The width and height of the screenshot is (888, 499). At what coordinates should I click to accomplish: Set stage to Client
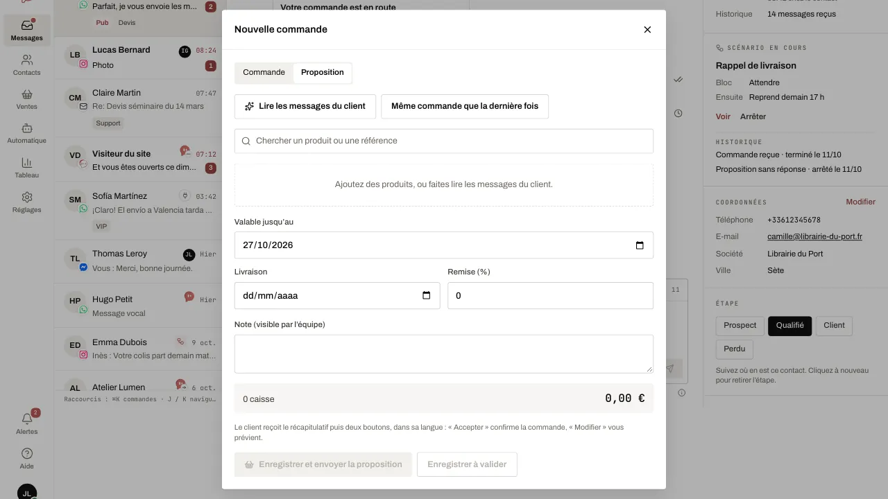click(834, 326)
